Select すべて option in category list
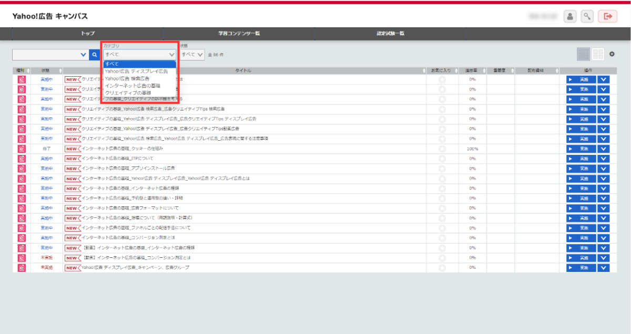Viewport: 631px width, 334px height. (x=140, y=64)
